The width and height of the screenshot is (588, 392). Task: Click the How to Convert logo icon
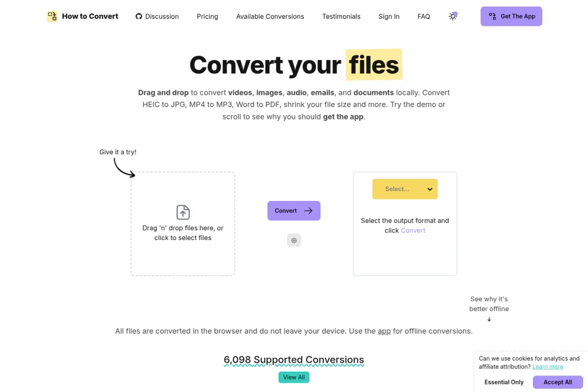pyautogui.click(x=52, y=16)
